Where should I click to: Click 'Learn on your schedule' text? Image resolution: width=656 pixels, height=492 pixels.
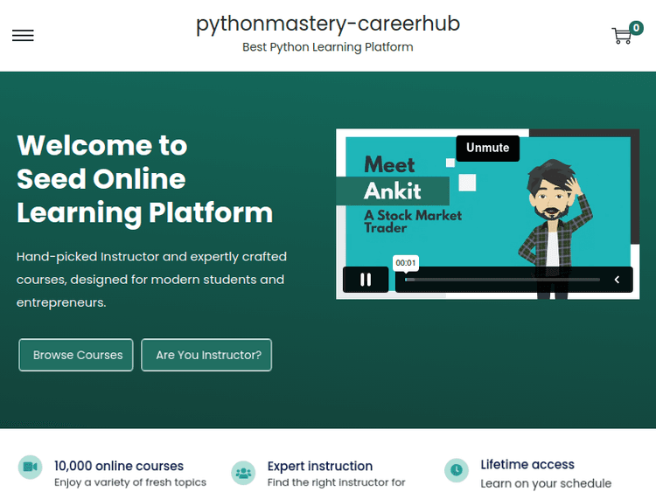click(546, 483)
